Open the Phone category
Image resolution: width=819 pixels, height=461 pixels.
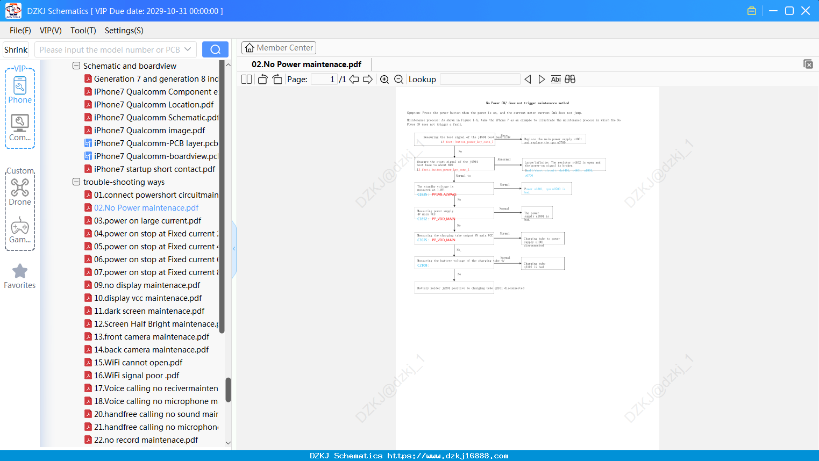coord(20,90)
